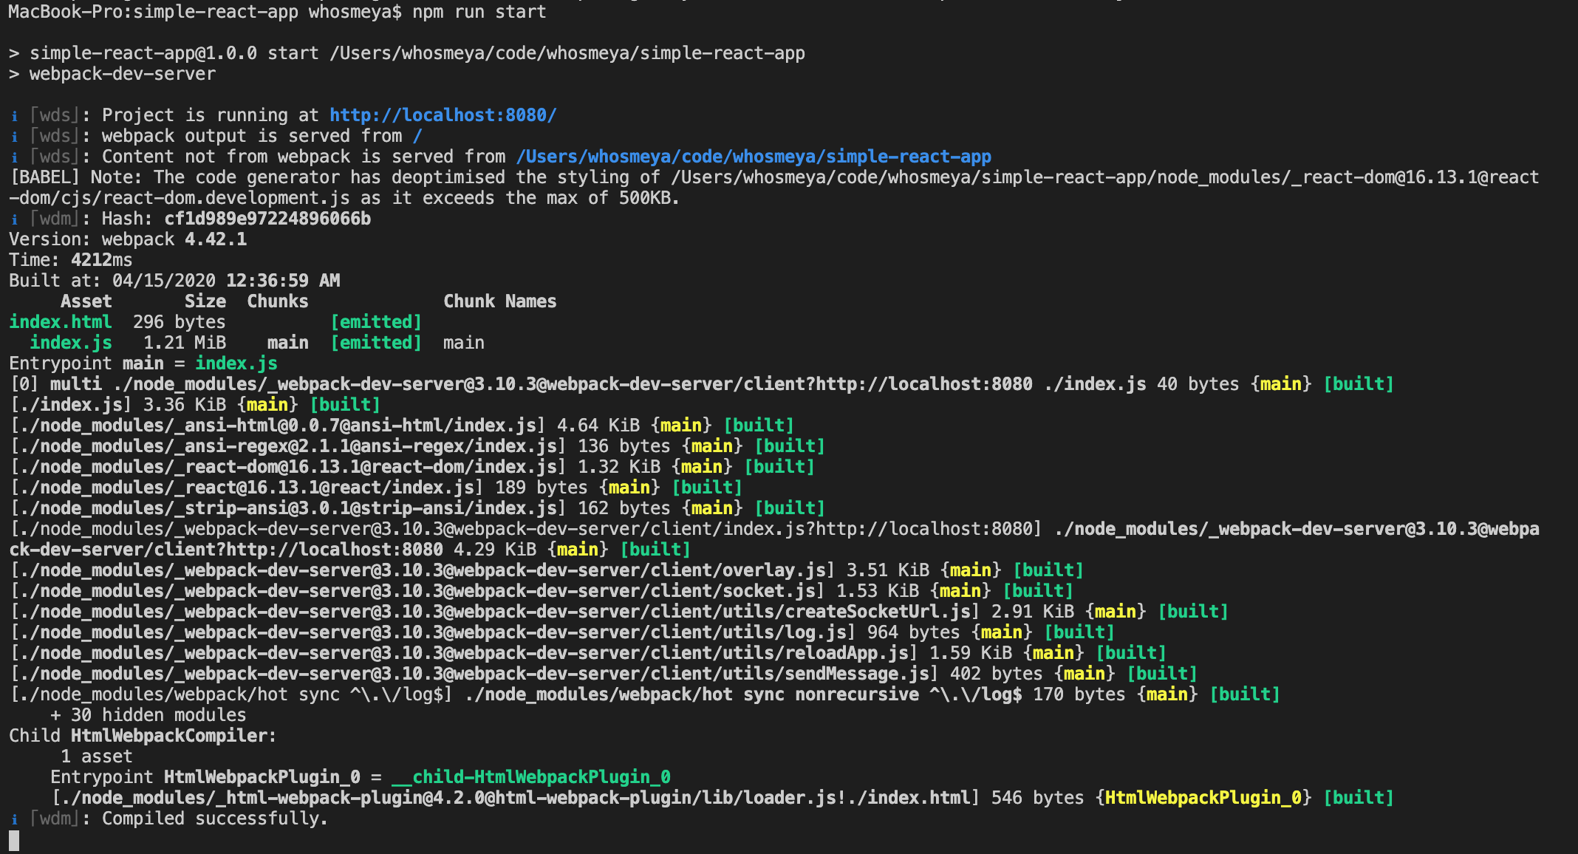The height and width of the screenshot is (854, 1578).
Task: Click the terminal block cursor at bottom
Action: 14,840
